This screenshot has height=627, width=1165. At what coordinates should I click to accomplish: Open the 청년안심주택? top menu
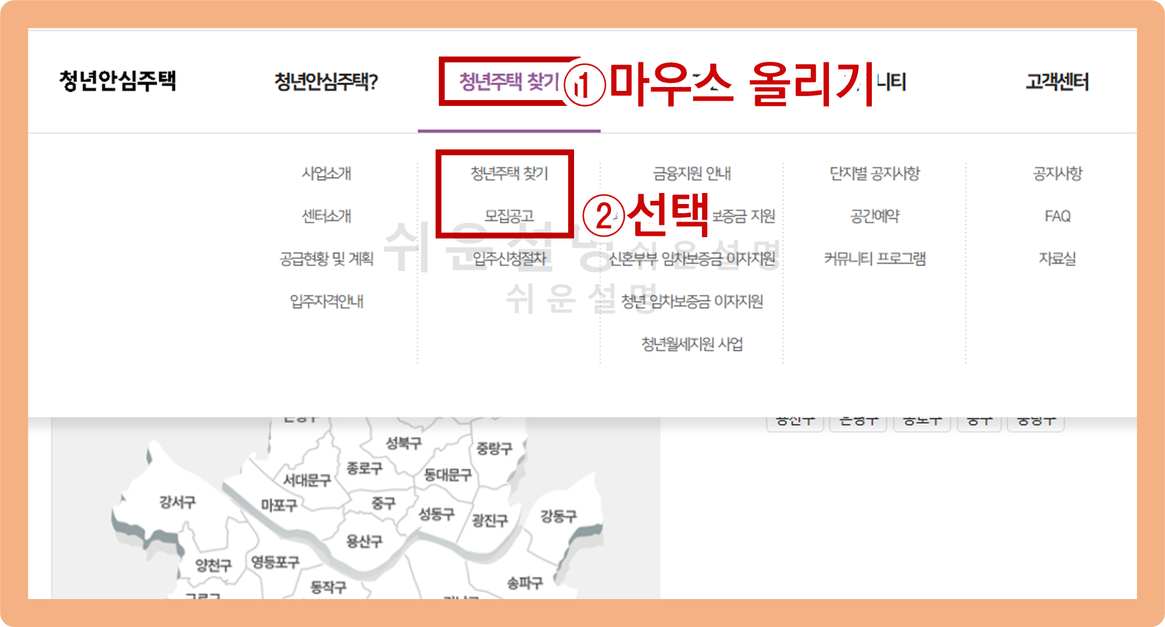[326, 82]
